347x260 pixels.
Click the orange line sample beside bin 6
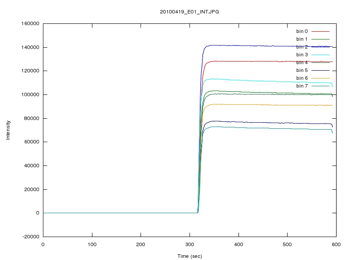tap(321, 78)
